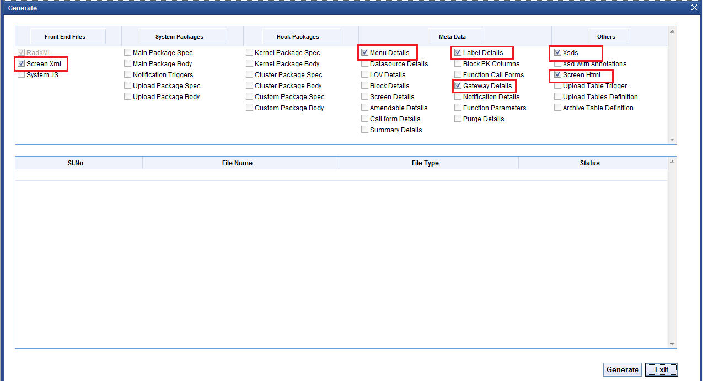Viewport: 703px width, 381px height.
Task: Select Kernel Package Spec checkbox
Action: pyautogui.click(x=250, y=53)
